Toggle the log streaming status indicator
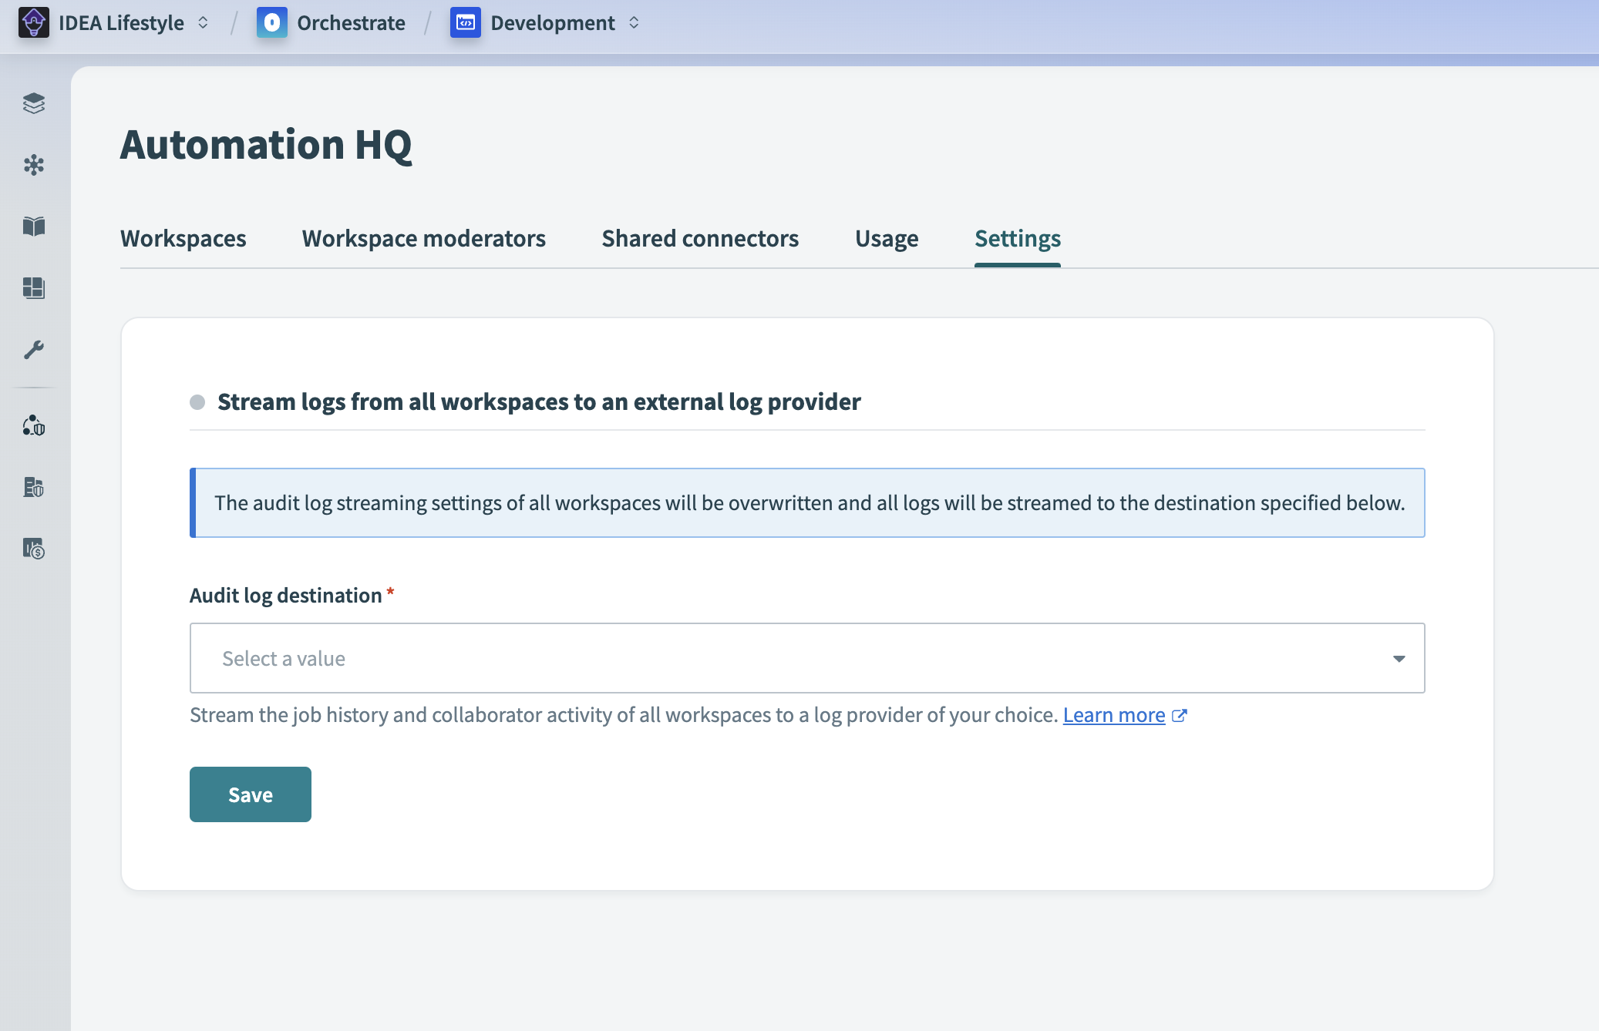Screen dimensions: 1599x1031 [197, 402]
